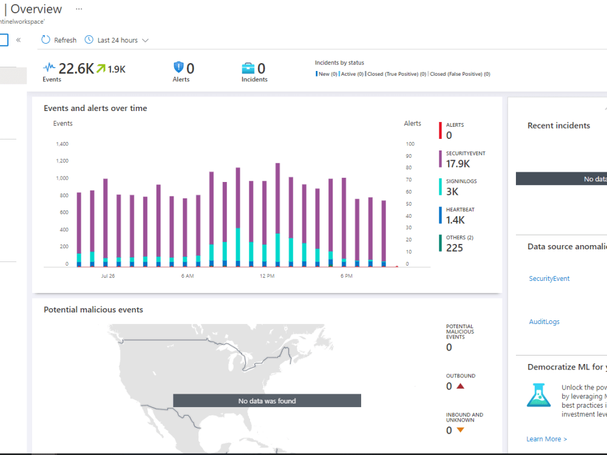Open the SecurityEvent anomalies link
This screenshot has width=607, height=455.
(549, 278)
